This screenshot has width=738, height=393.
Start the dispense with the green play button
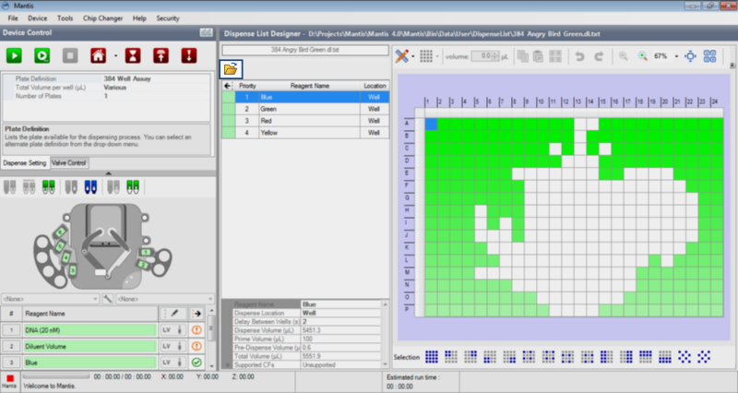(x=14, y=55)
